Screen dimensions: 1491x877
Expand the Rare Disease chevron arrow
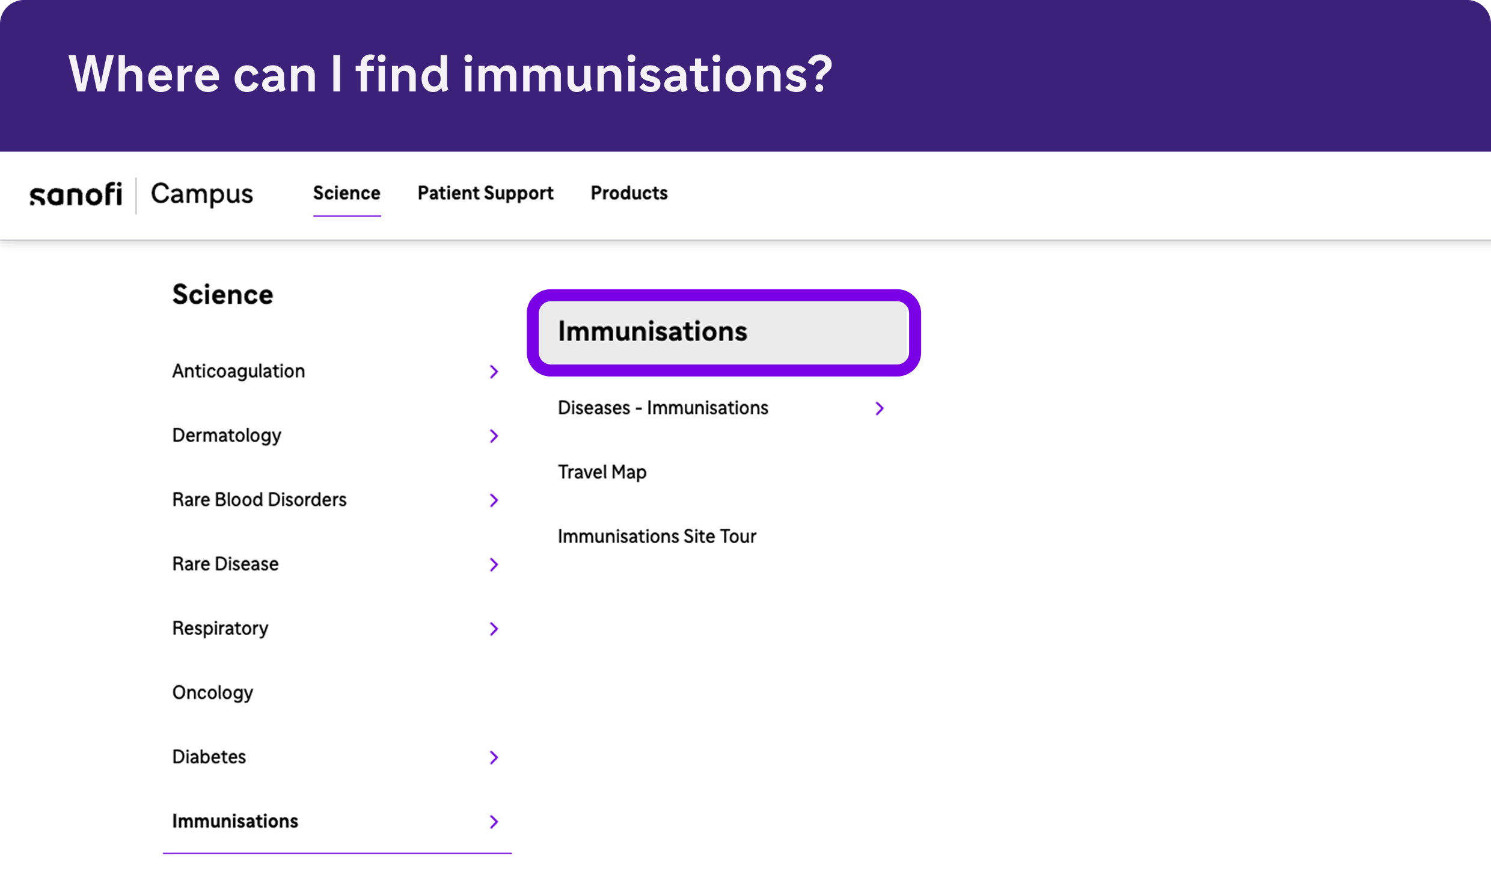[x=494, y=565]
